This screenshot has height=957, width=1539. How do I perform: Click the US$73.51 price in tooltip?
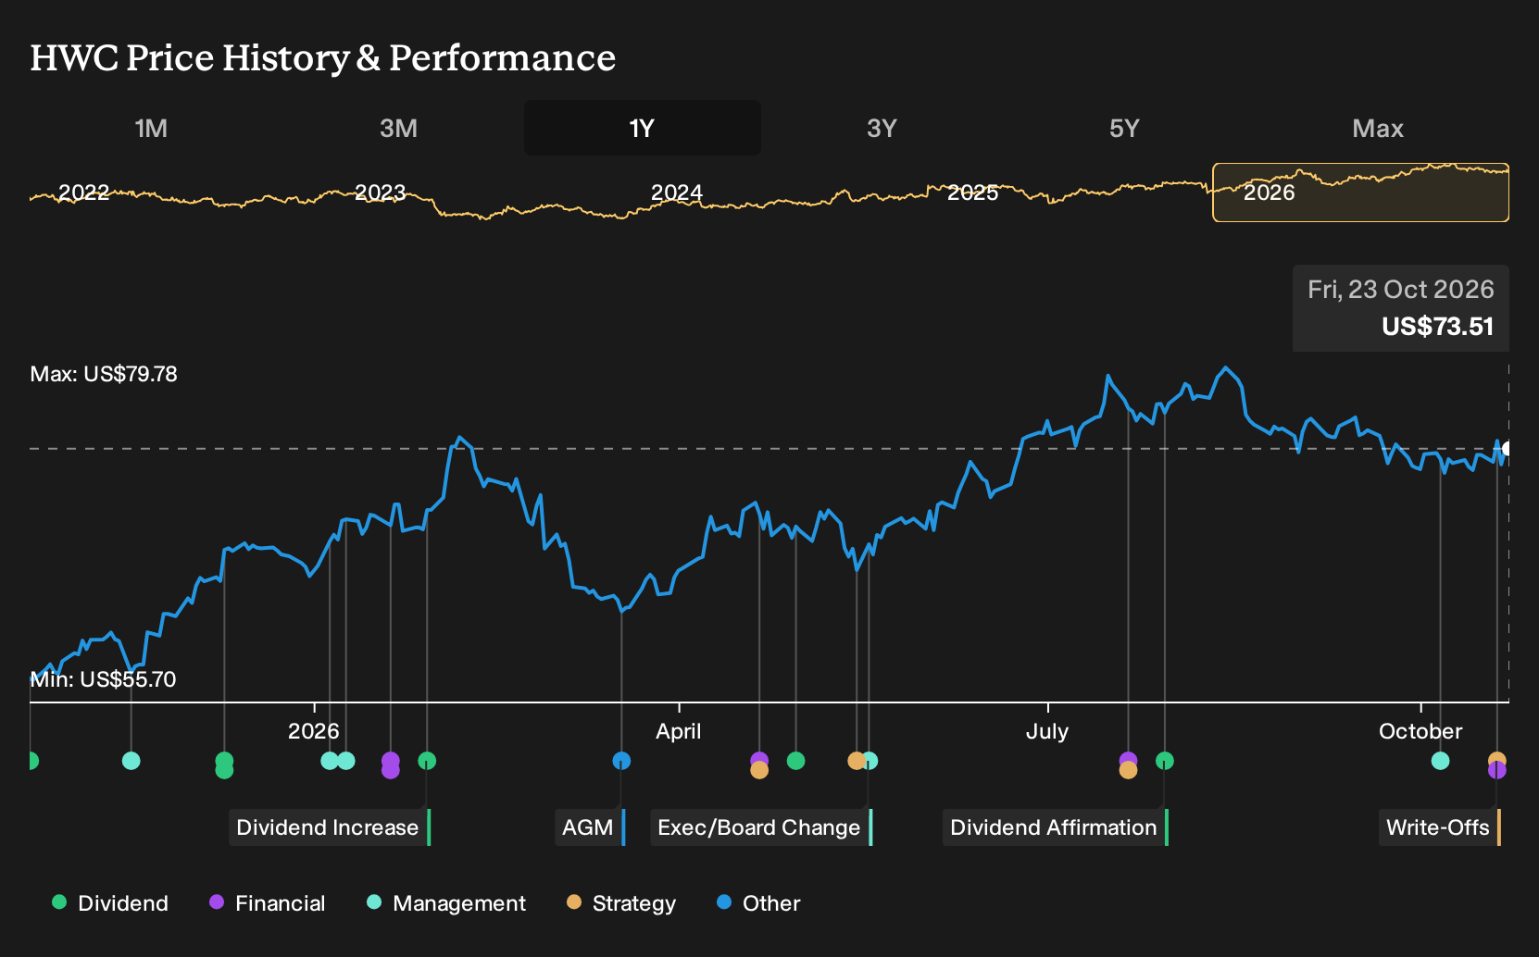coord(1437,327)
